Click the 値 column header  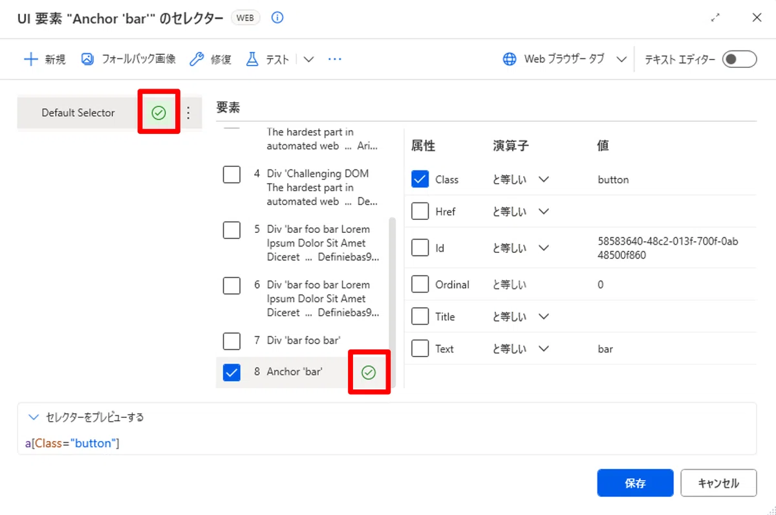pos(603,146)
